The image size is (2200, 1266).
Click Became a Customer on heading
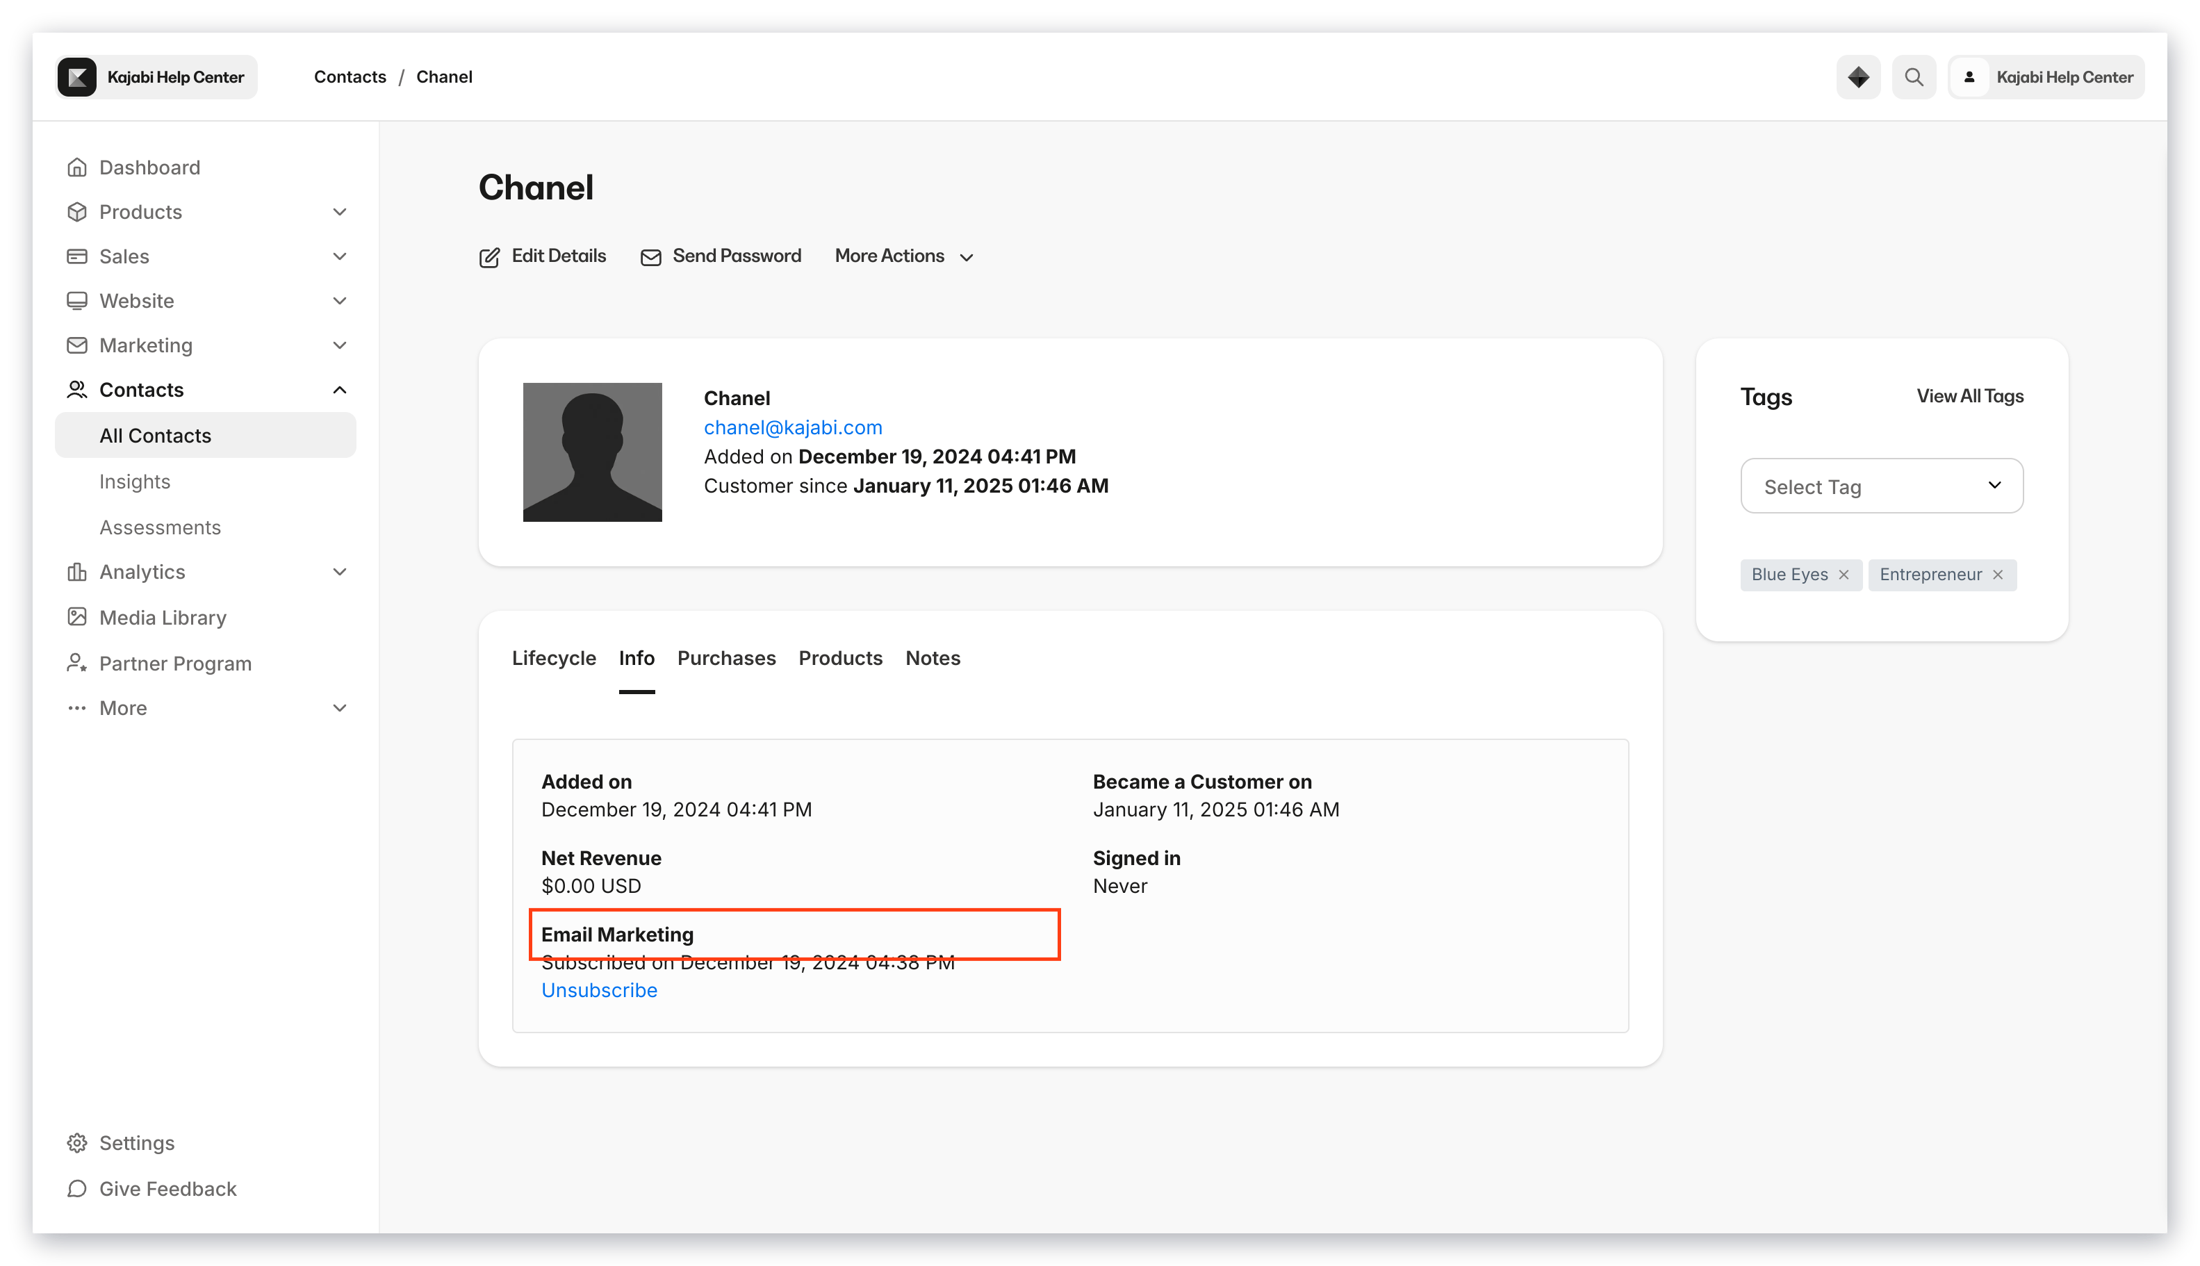[x=1201, y=781]
